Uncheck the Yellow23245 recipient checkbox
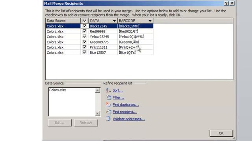 pyautogui.click(x=84, y=36)
